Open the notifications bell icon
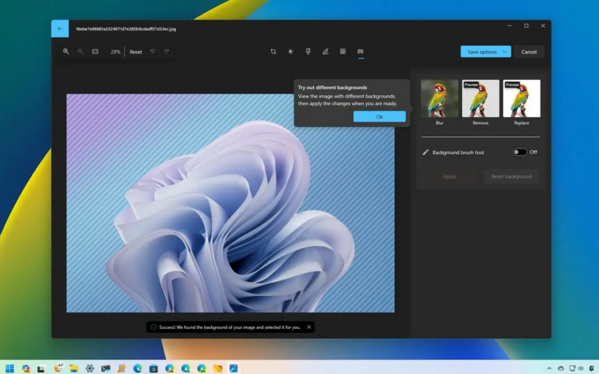599x374 pixels. click(x=592, y=368)
